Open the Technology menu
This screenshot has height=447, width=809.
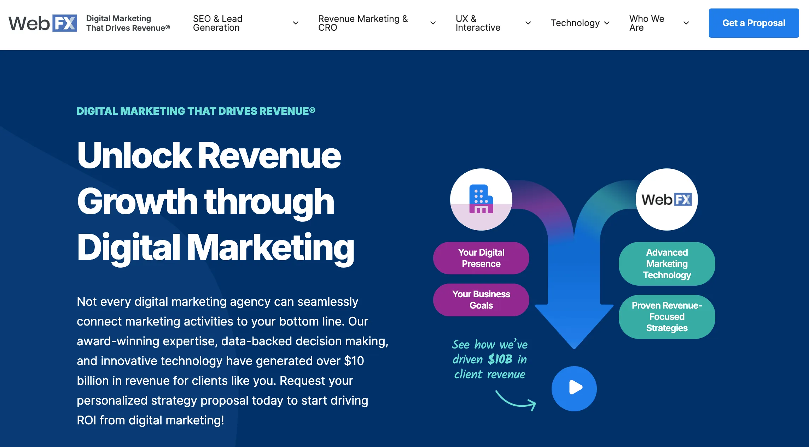575,23
